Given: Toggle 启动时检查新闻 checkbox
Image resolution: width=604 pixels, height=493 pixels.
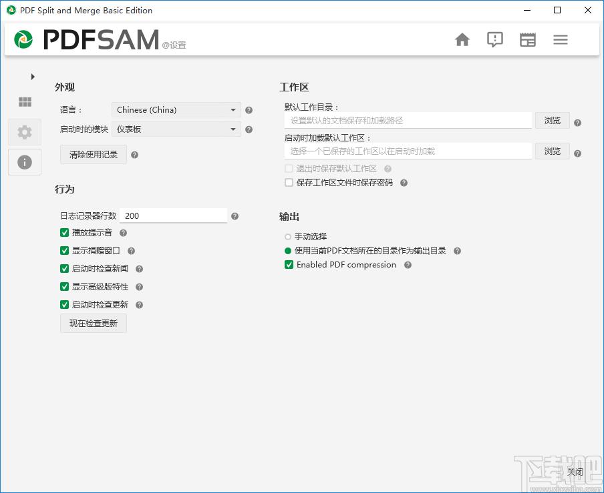Looking at the screenshot, I should tap(65, 269).
